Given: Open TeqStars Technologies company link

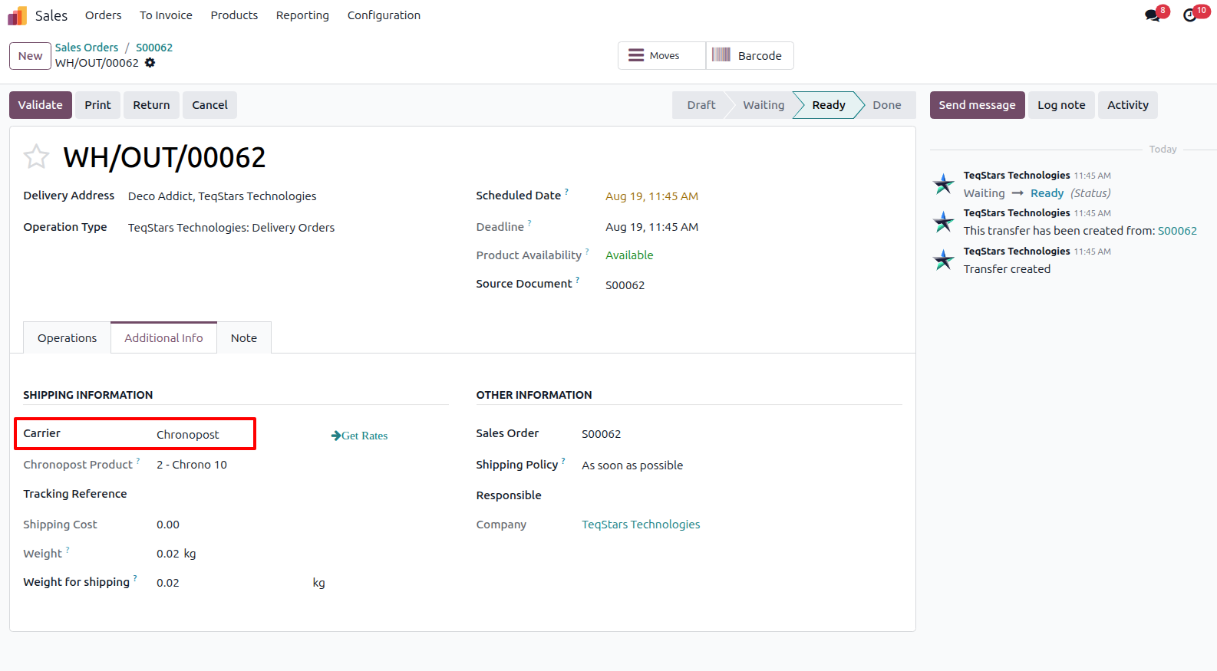Looking at the screenshot, I should 641,525.
